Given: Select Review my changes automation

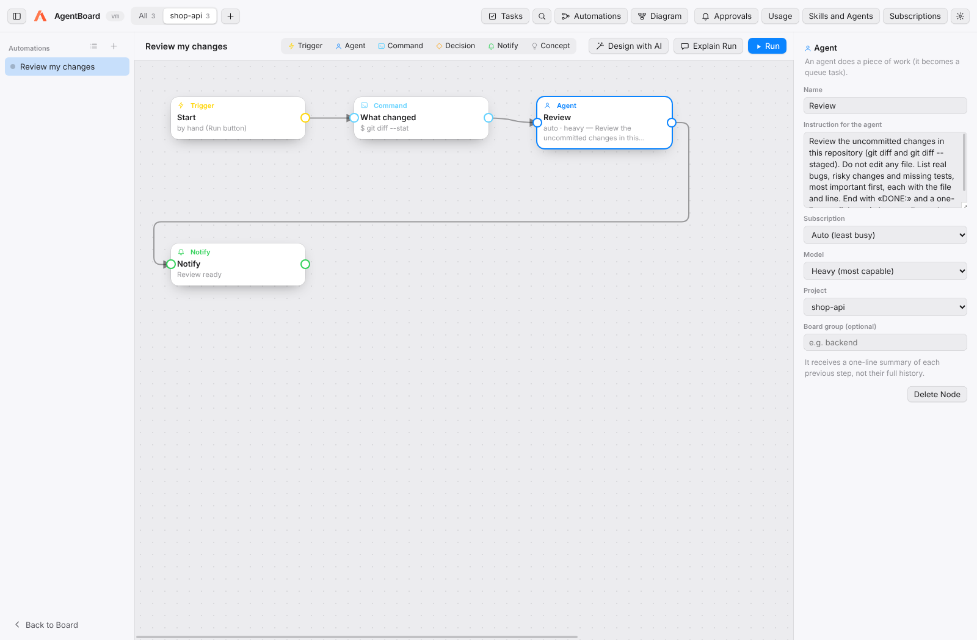Looking at the screenshot, I should 67,67.
